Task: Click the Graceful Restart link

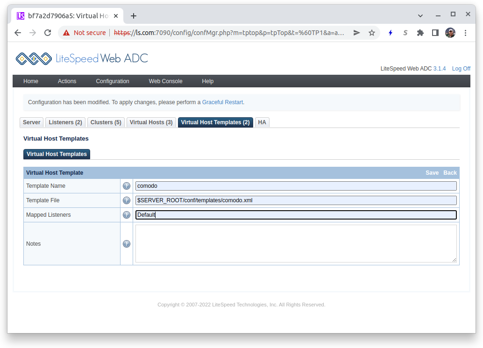Action: (222, 102)
